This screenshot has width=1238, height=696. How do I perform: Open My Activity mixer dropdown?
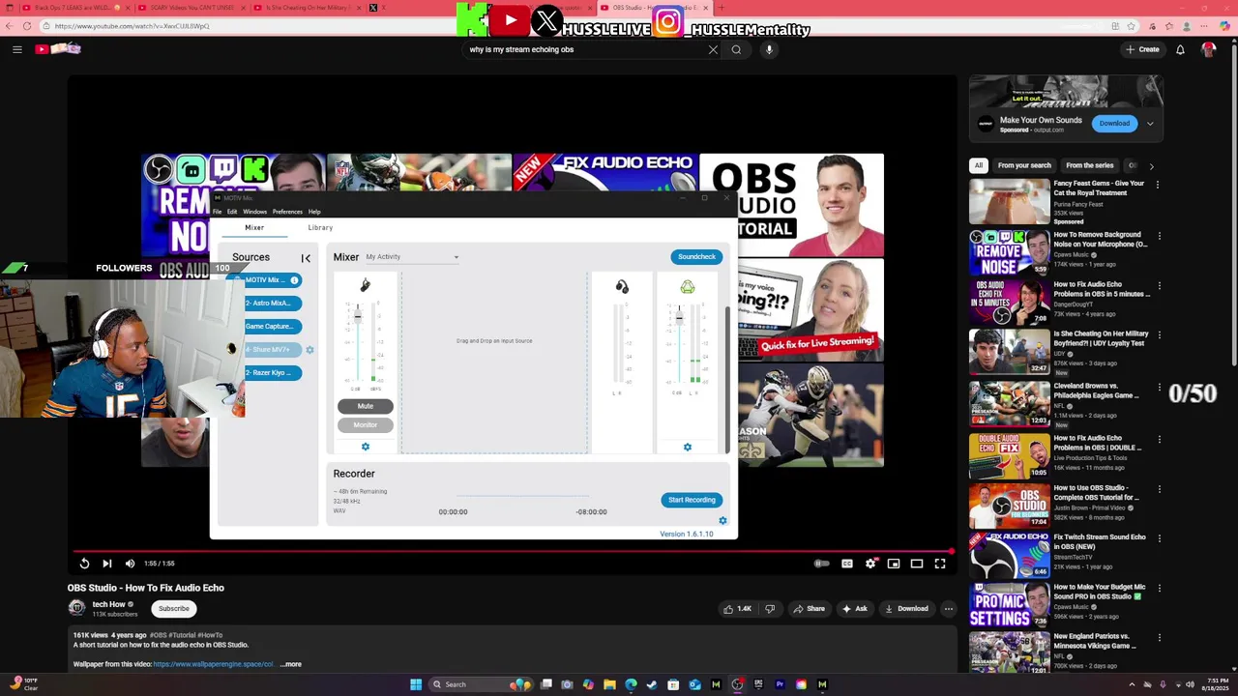coord(412,257)
